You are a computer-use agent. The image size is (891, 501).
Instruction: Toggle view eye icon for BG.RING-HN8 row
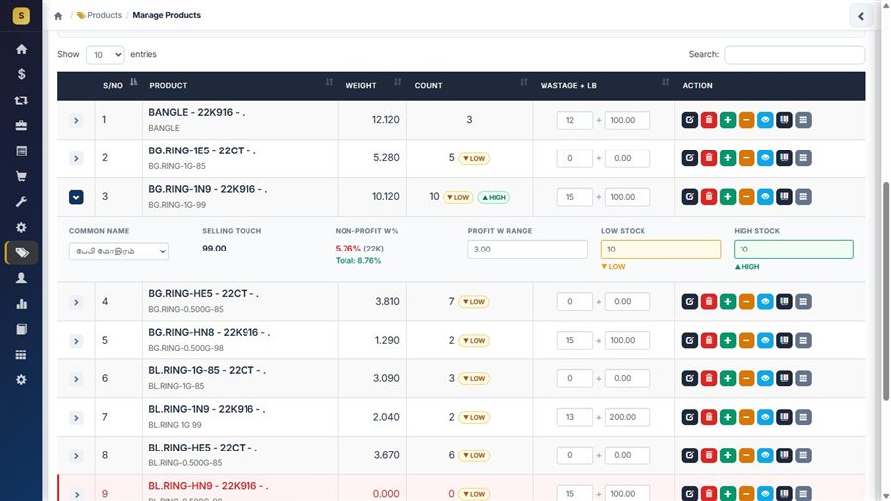point(765,341)
